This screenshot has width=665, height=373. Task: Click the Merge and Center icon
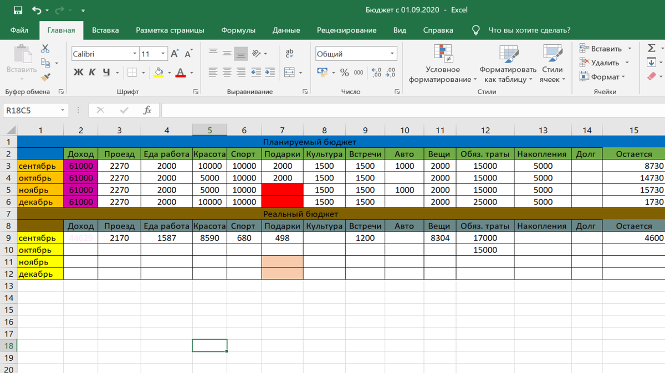pos(289,72)
